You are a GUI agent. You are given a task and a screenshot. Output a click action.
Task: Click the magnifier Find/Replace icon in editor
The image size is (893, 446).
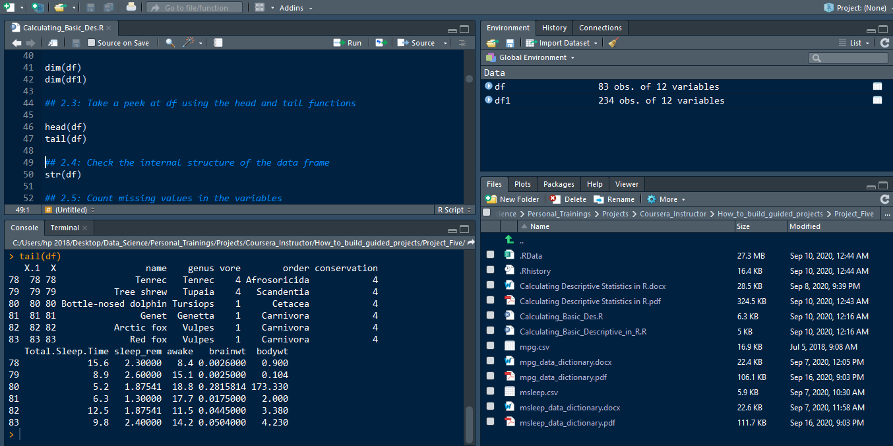point(170,43)
